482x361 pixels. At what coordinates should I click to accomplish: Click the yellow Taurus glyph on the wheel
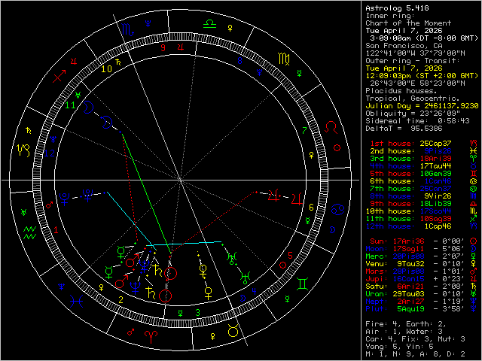point(236,330)
